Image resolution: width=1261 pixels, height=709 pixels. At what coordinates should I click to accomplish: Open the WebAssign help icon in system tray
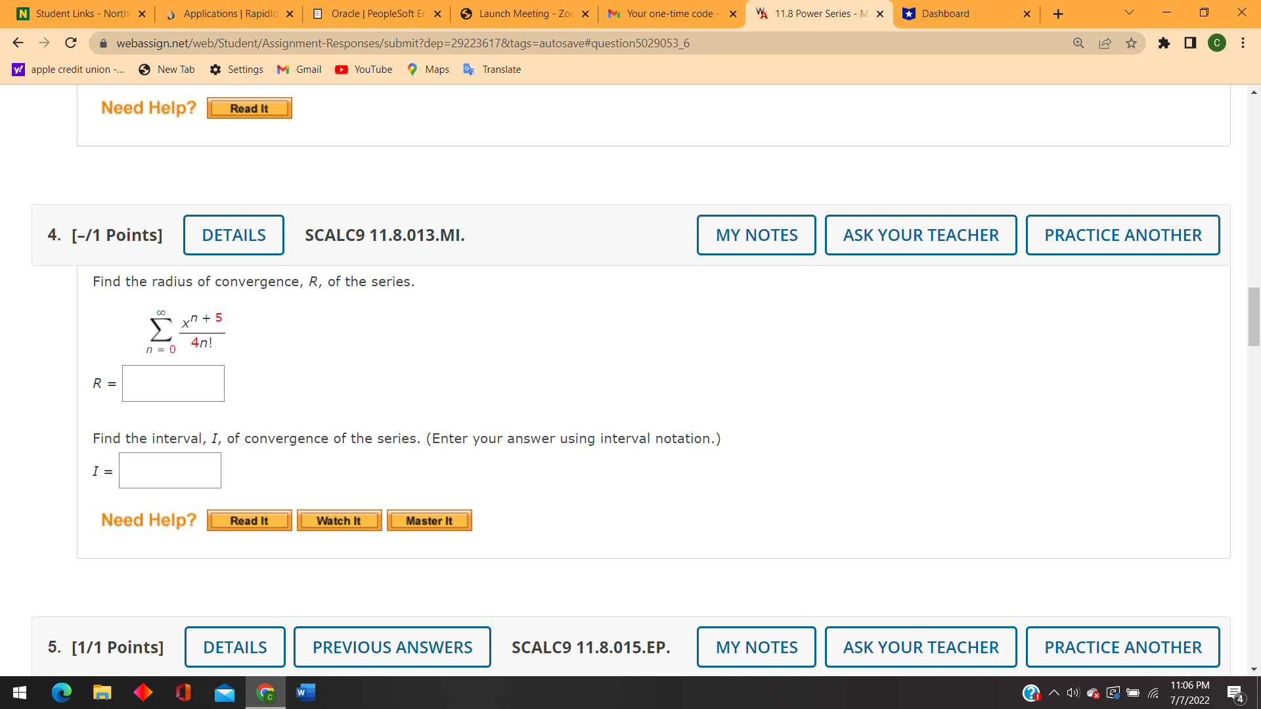(1032, 693)
